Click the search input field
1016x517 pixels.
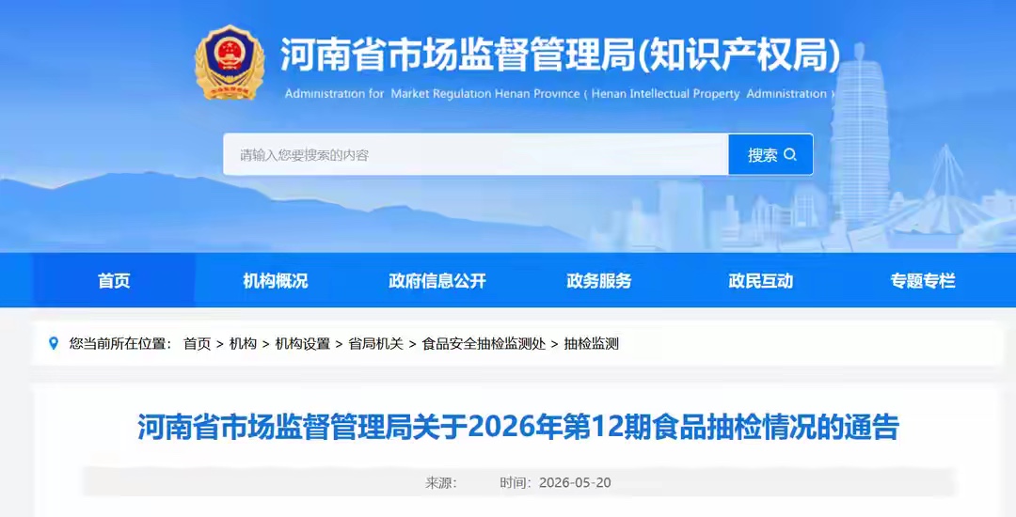pyautogui.click(x=476, y=155)
